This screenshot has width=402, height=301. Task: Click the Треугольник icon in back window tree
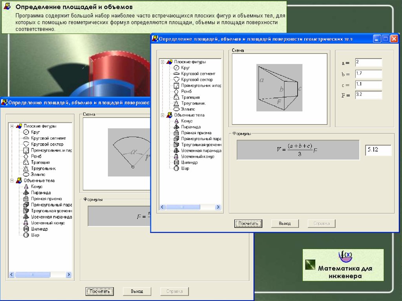(26, 168)
